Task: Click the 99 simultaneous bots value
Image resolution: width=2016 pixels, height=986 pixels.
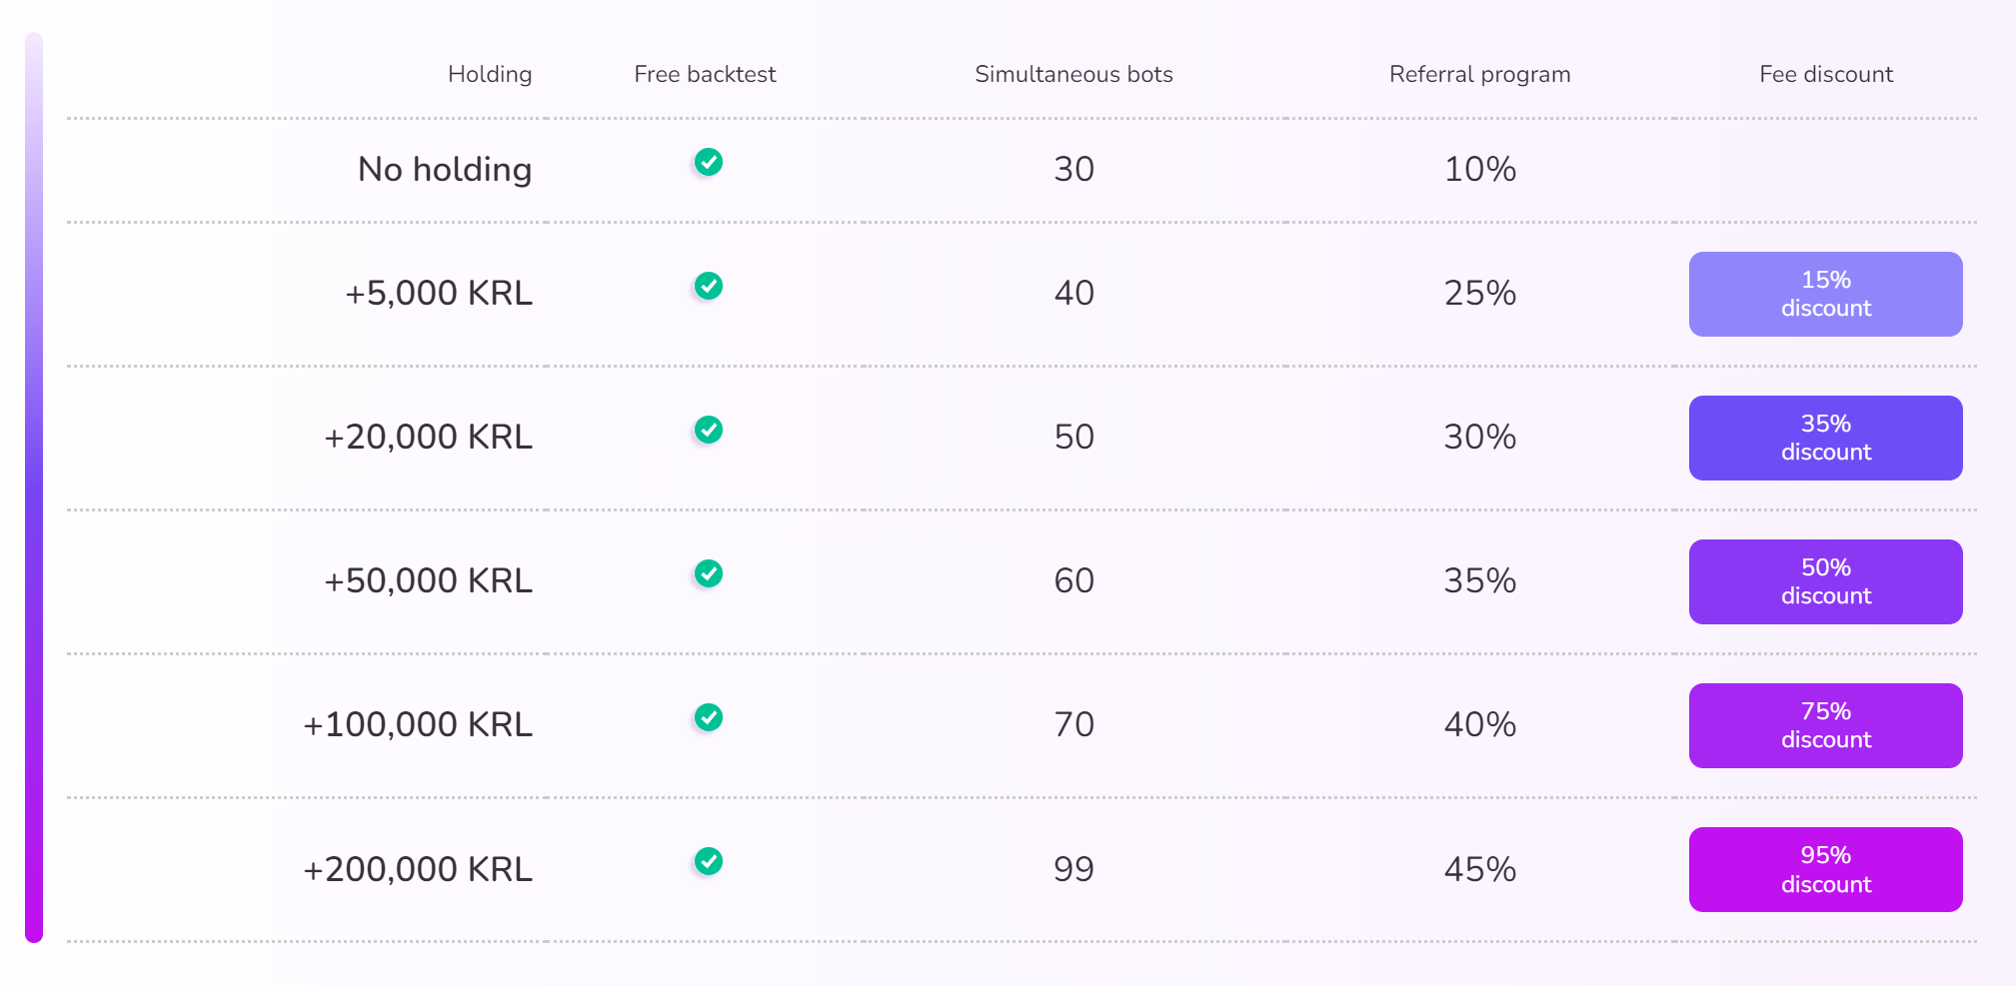Action: click(x=1073, y=869)
